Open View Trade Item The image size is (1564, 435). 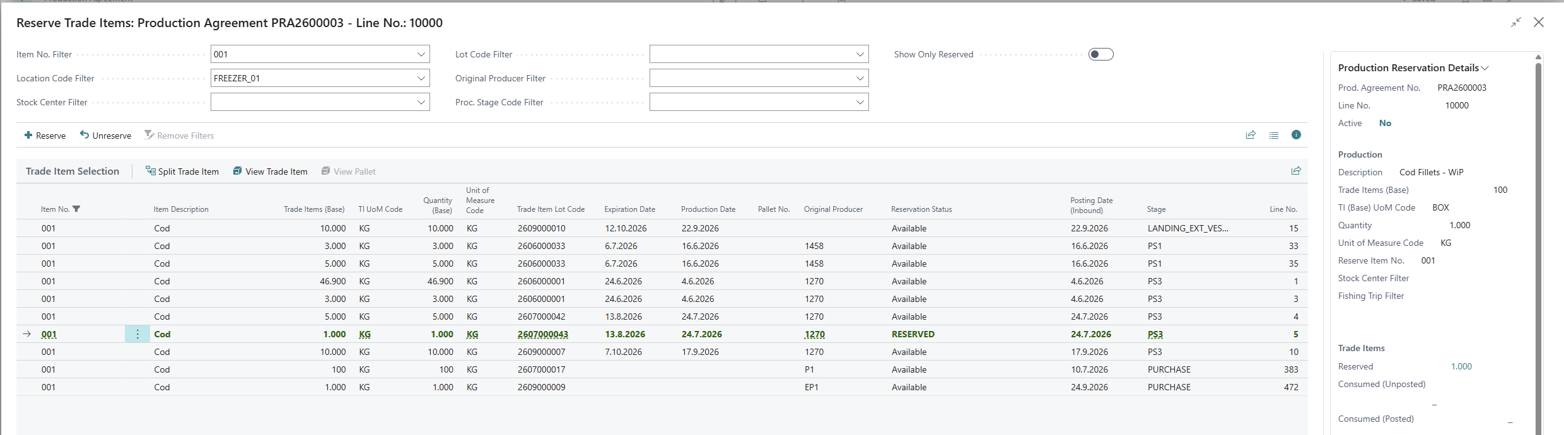271,171
